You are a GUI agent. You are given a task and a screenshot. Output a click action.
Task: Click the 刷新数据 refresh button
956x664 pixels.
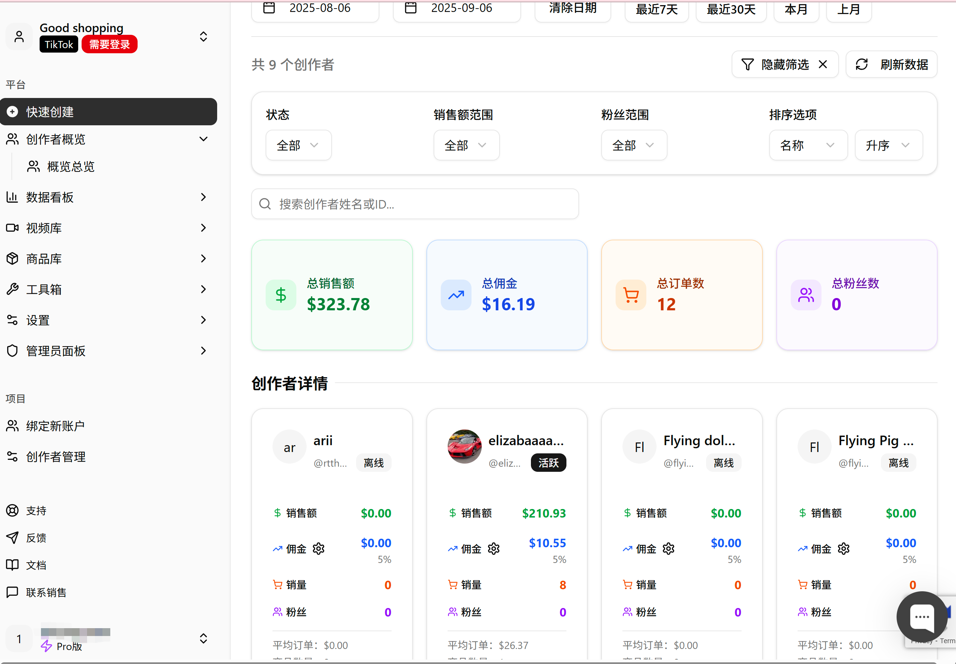(x=891, y=65)
